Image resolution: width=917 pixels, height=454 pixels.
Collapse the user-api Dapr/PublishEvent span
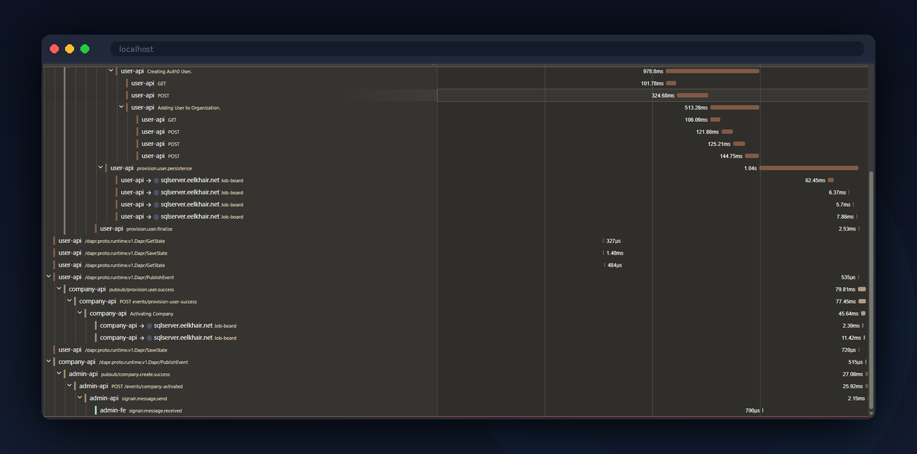click(x=48, y=276)
